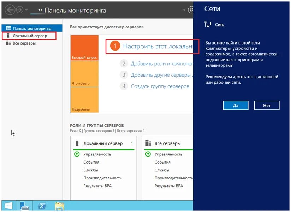Open Результаты BPA in Локальный сервер tile
Screen dimensions: 291x212
point(97,186)
